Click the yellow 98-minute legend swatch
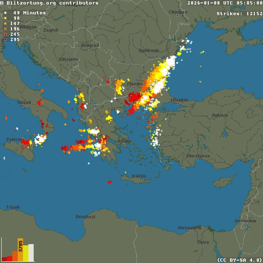 [5, 18]
